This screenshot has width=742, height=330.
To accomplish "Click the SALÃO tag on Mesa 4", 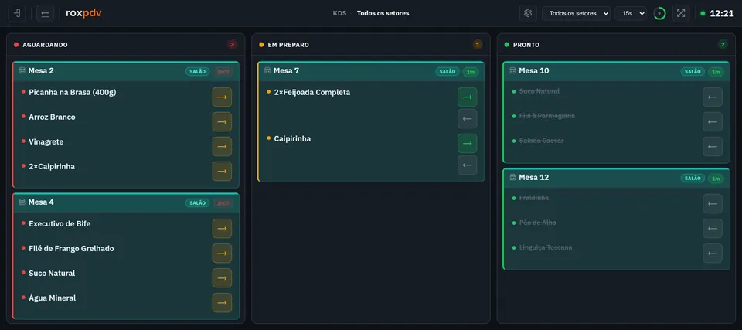I will click(197, 203).
